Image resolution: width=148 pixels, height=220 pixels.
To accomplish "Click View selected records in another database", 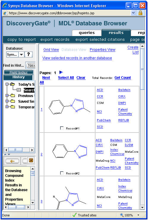I will pyautogui.click(x=77, y=58).
